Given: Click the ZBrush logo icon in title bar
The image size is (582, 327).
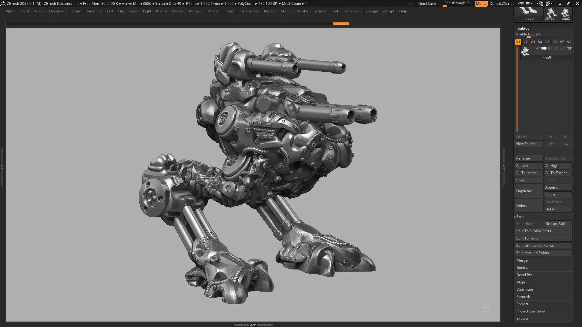Looking at the screenshot, I should (3, 4).
